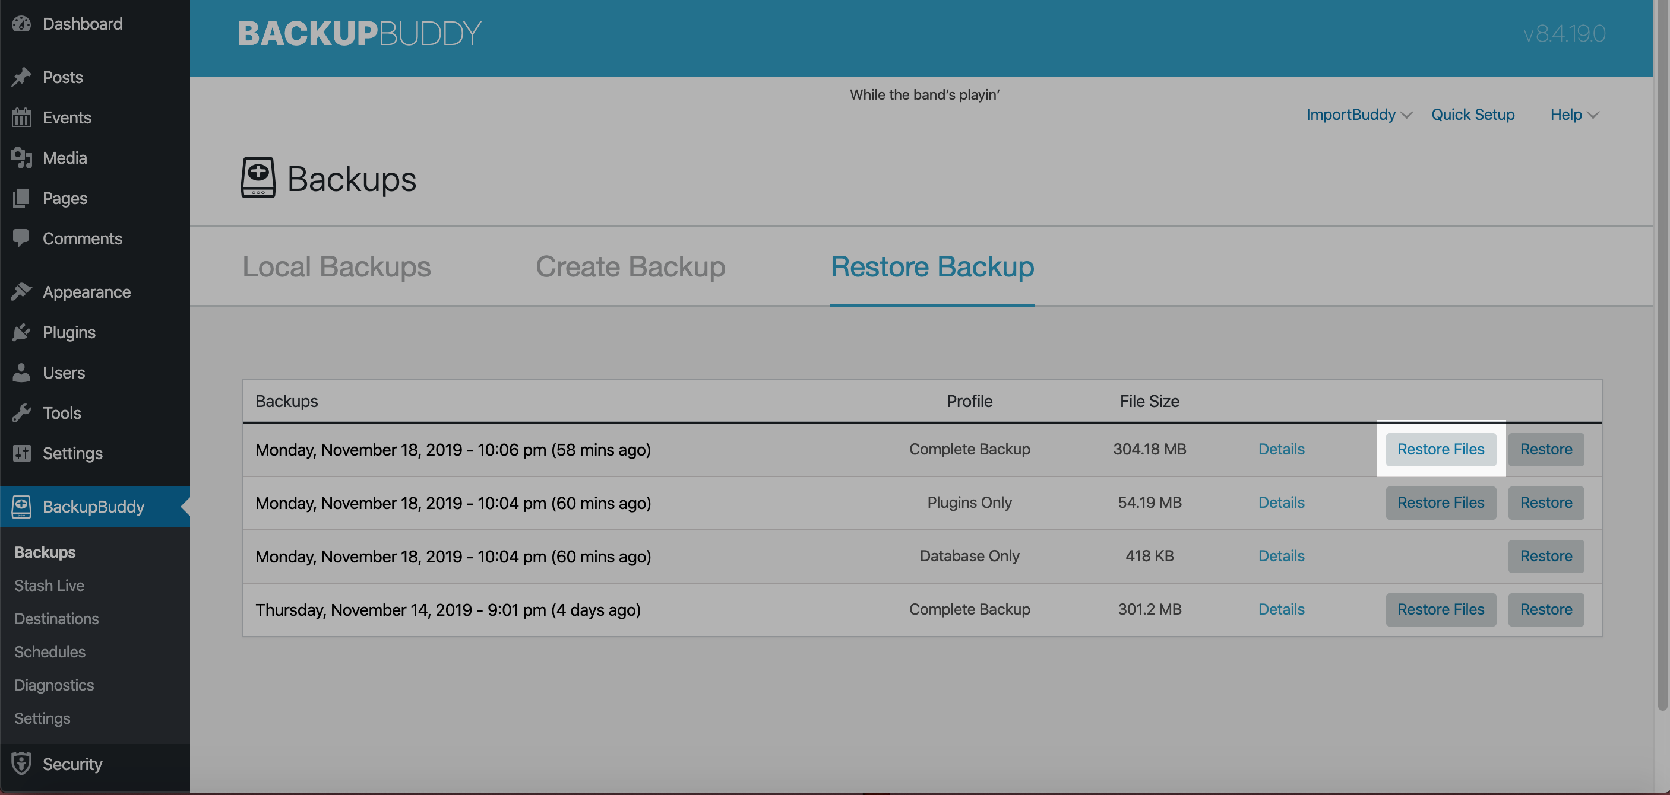The height and width of the screenshot is (795, 1670).
Task: Select BackupBuddy in the sidebar
Action: coord(94,507)
